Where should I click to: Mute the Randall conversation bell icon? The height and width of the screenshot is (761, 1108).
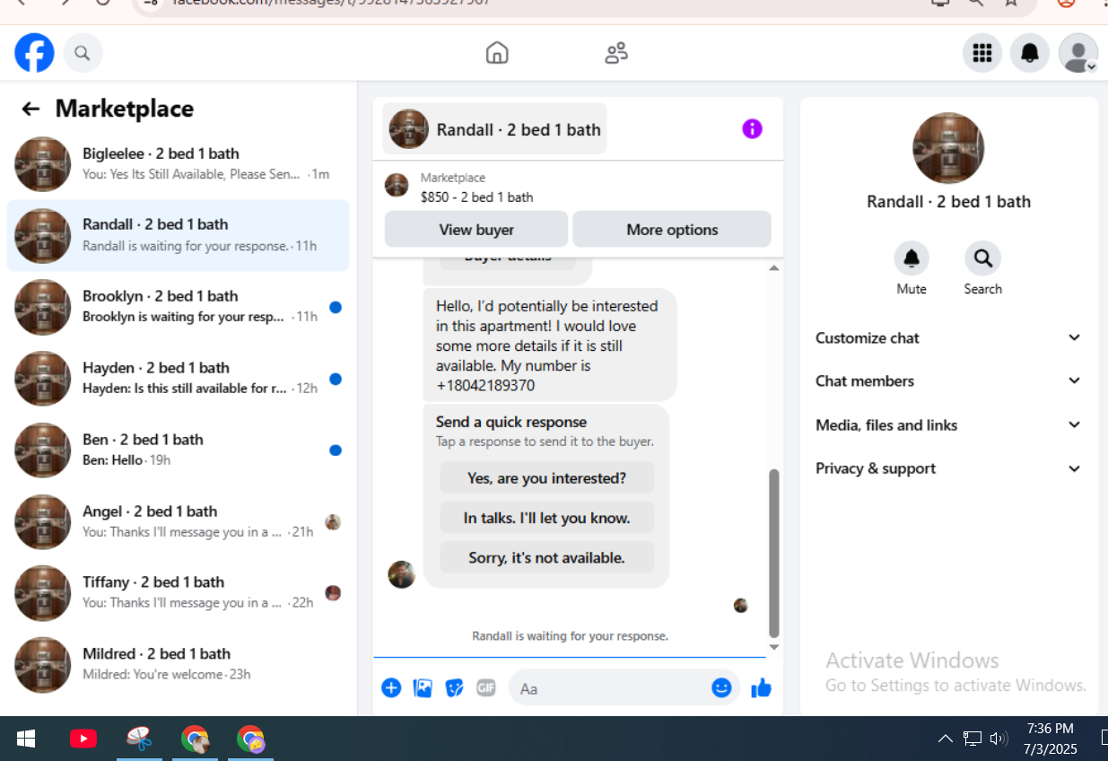pyautogui.click(x=912, y=258)
